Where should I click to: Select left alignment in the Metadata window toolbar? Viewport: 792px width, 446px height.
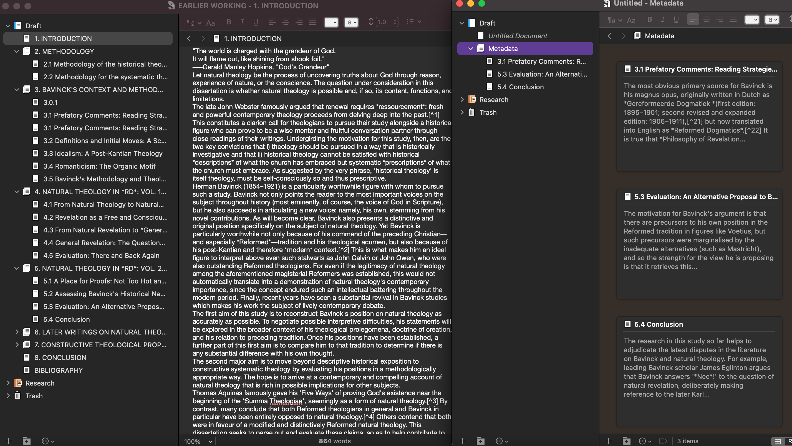[693, 19]
